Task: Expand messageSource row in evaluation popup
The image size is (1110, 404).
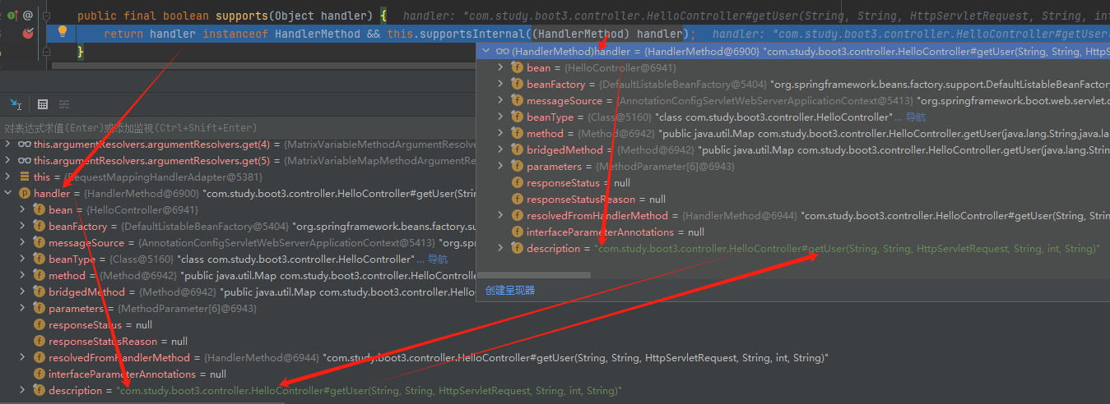Action: click(501, 101)
